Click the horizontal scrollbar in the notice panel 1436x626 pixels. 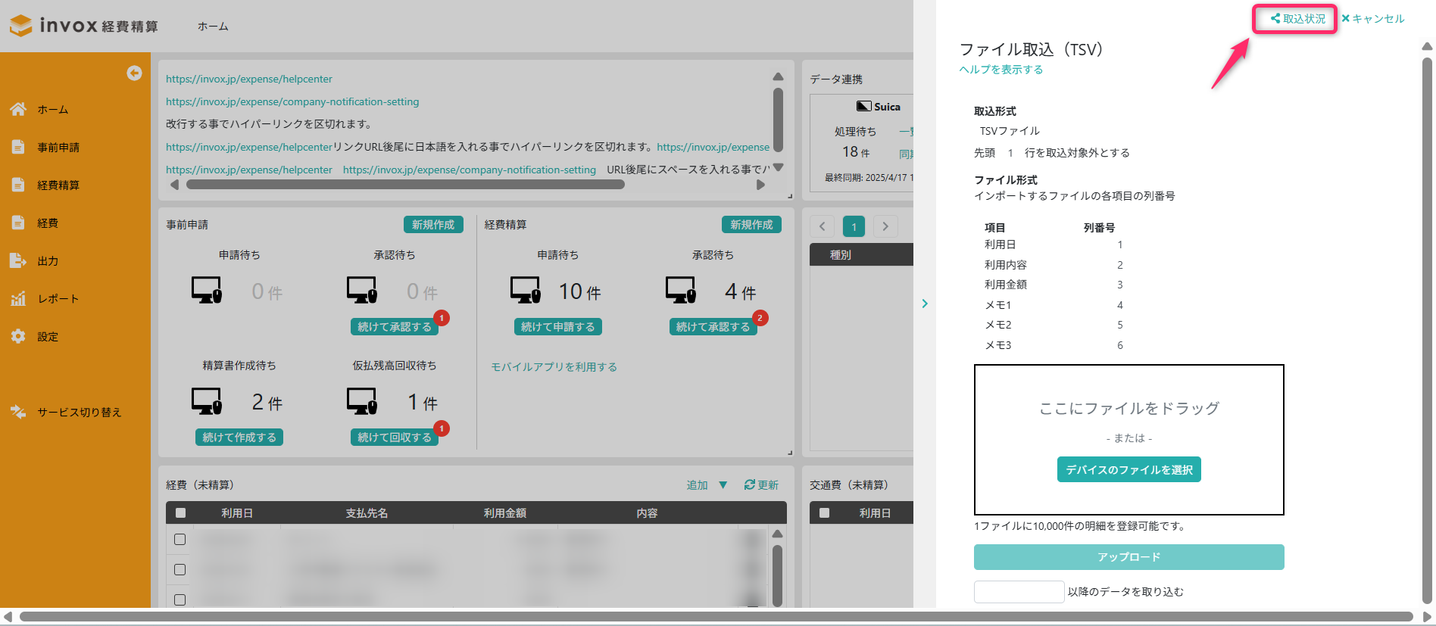pos(405,185)
